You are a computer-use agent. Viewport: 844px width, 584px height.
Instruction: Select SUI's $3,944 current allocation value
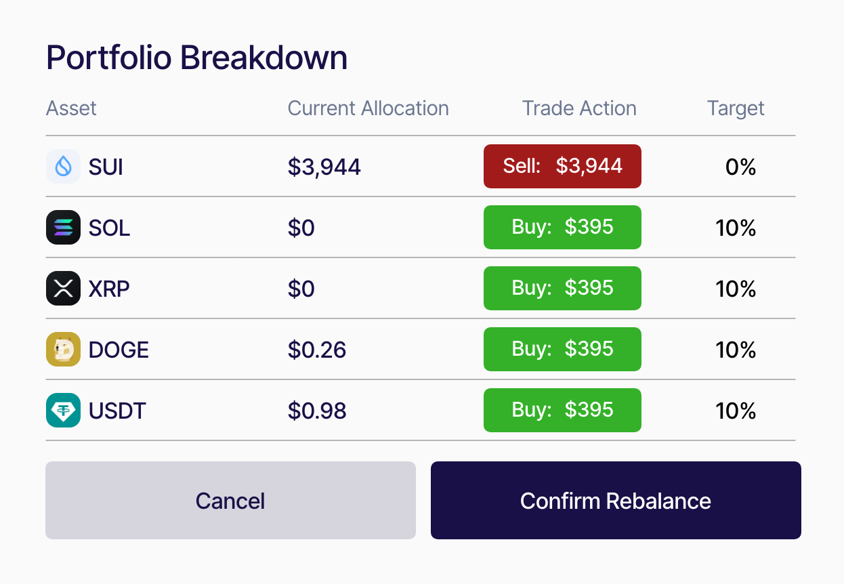point(324,167)
